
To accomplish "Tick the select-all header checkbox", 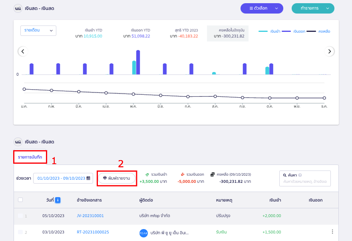I will coord(20,200).
